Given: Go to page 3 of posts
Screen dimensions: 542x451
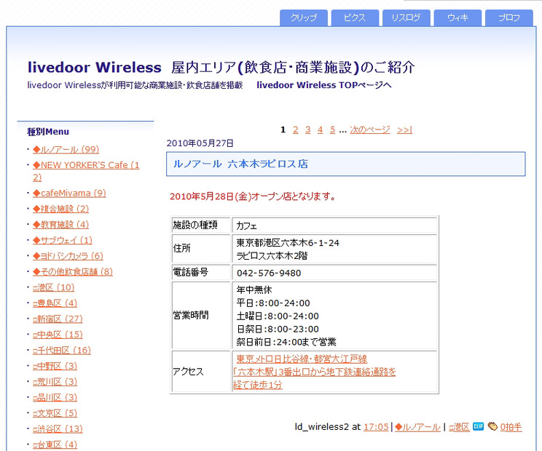Looking at the screenshot, I should pos(308,129).
